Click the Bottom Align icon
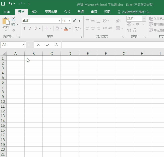This screenshot has height=157, width=164. click(x=98, y=21)
